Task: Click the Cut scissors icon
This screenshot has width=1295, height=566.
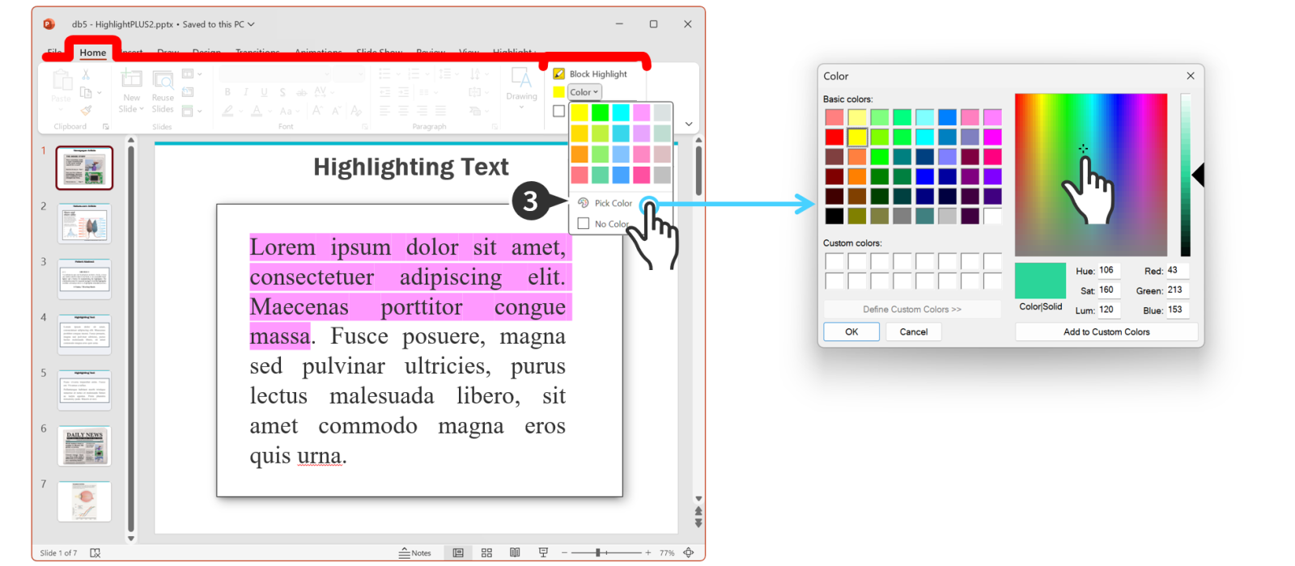Action: click(86, 74)
